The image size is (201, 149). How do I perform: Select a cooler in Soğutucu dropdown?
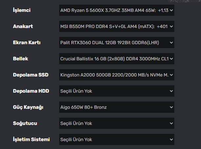(x=116, y=123)
